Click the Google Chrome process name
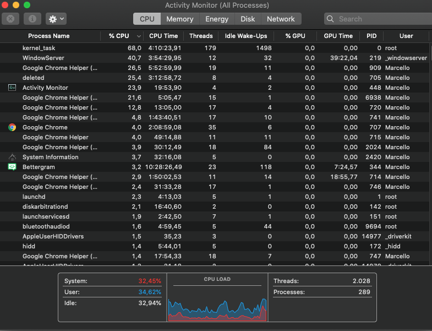Image resolution: width=432 pixels, height=331 pixels. [45, 127]
